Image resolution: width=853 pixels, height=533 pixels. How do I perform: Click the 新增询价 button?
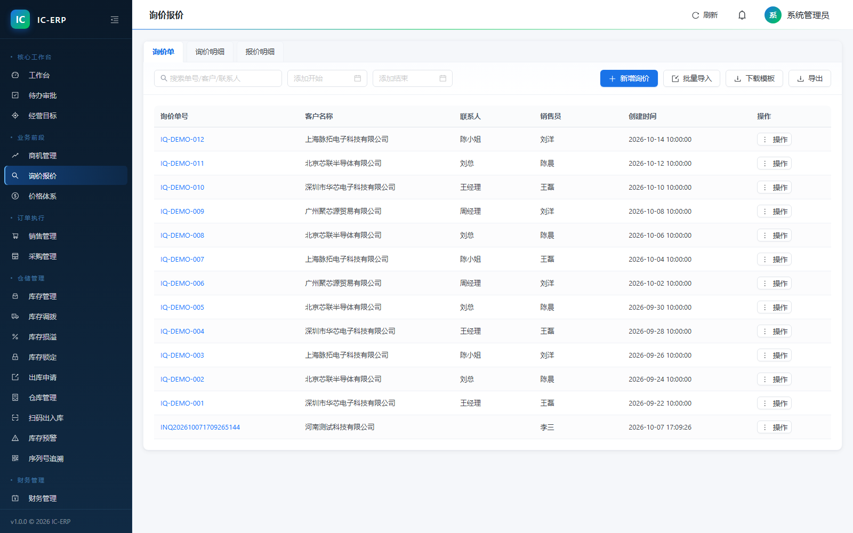629,78
